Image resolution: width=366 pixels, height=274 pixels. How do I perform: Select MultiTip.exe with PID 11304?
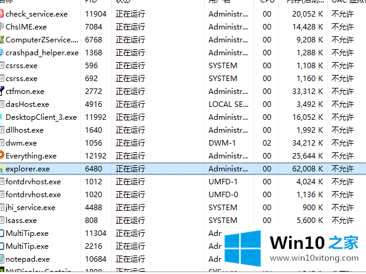click(x=27, y=233)
